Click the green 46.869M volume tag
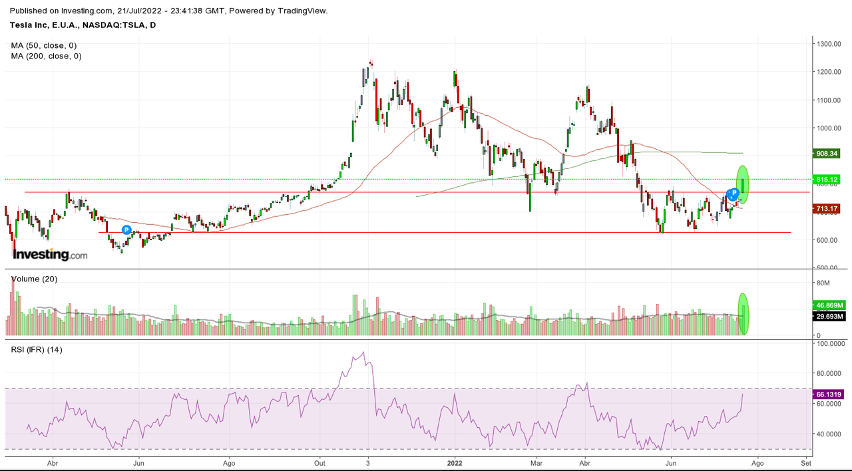 (831, 307)
